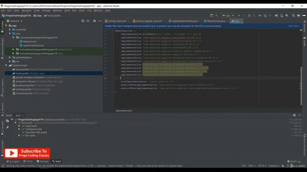Click the 4 spaces indent setting in status bar
307x172 pixels.
tap(274, 166)
